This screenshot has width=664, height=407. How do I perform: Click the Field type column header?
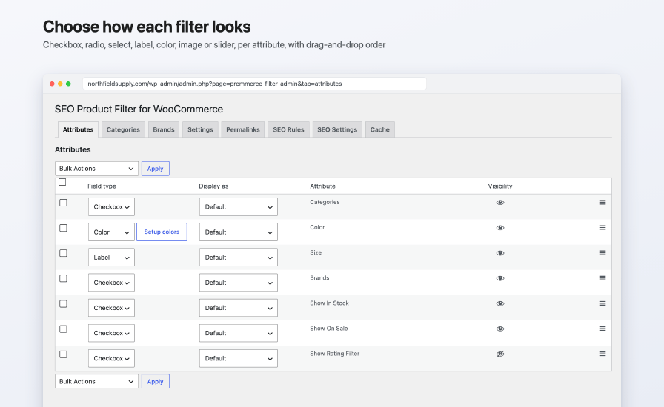click(x=102, y=186)
